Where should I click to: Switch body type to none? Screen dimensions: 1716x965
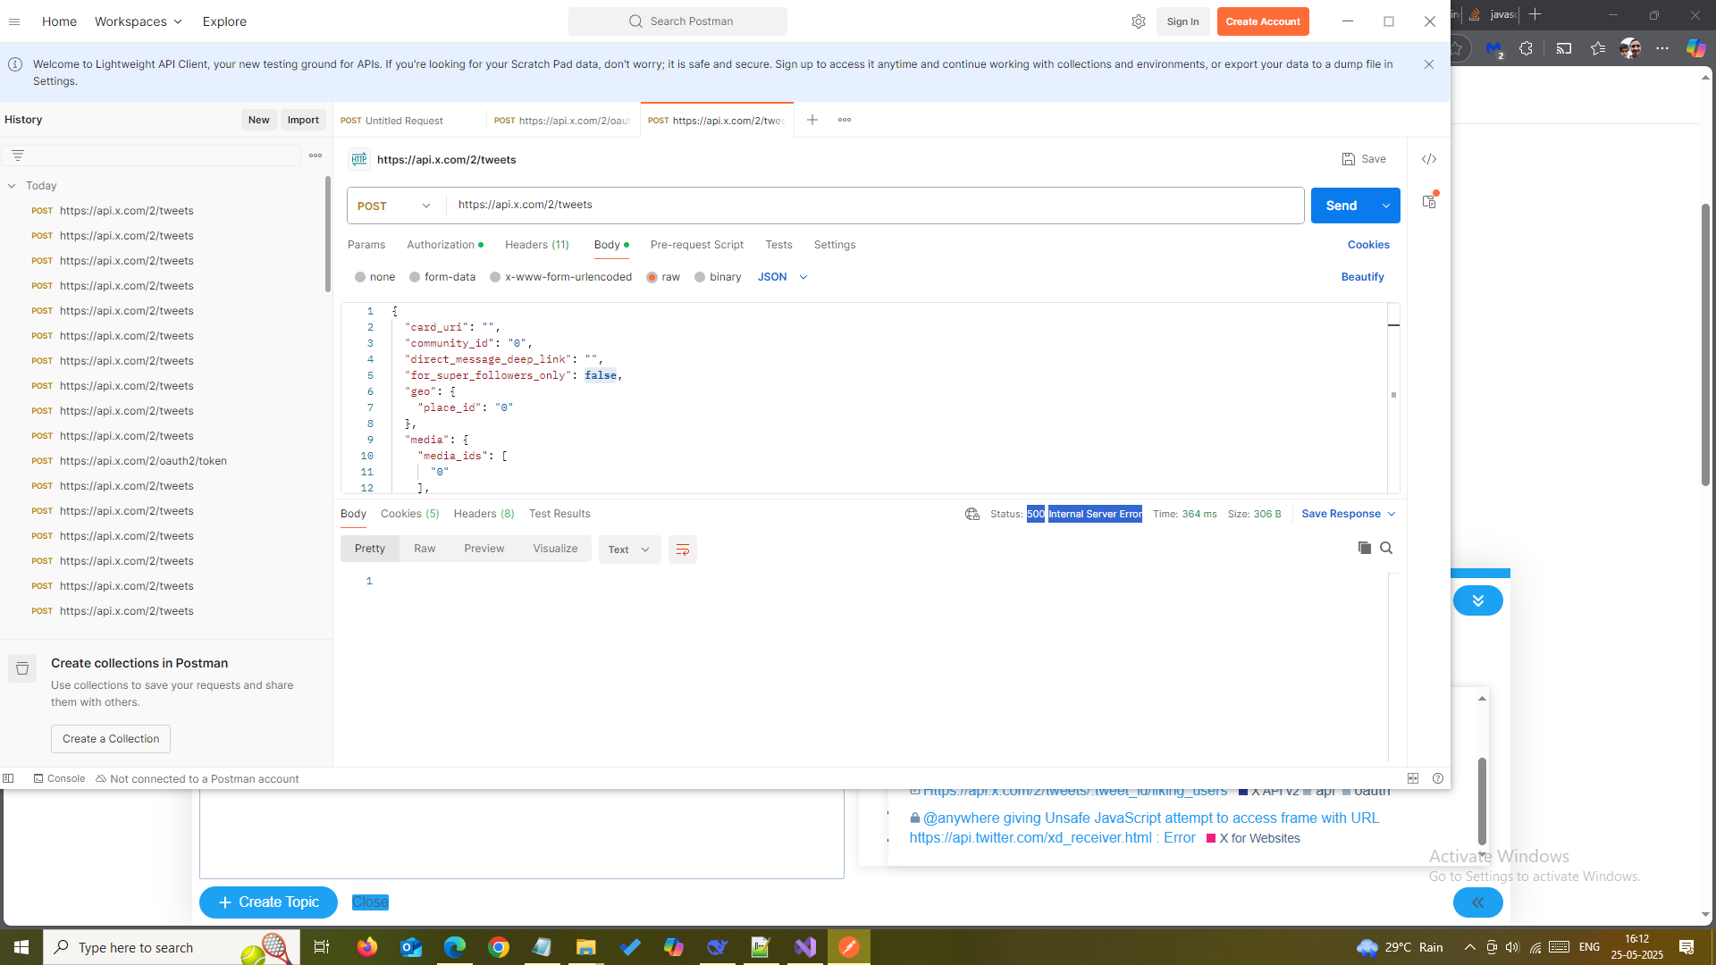(x=374, y=277)
